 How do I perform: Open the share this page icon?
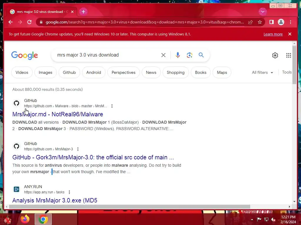pyautogui.click(x=250, y=22)
